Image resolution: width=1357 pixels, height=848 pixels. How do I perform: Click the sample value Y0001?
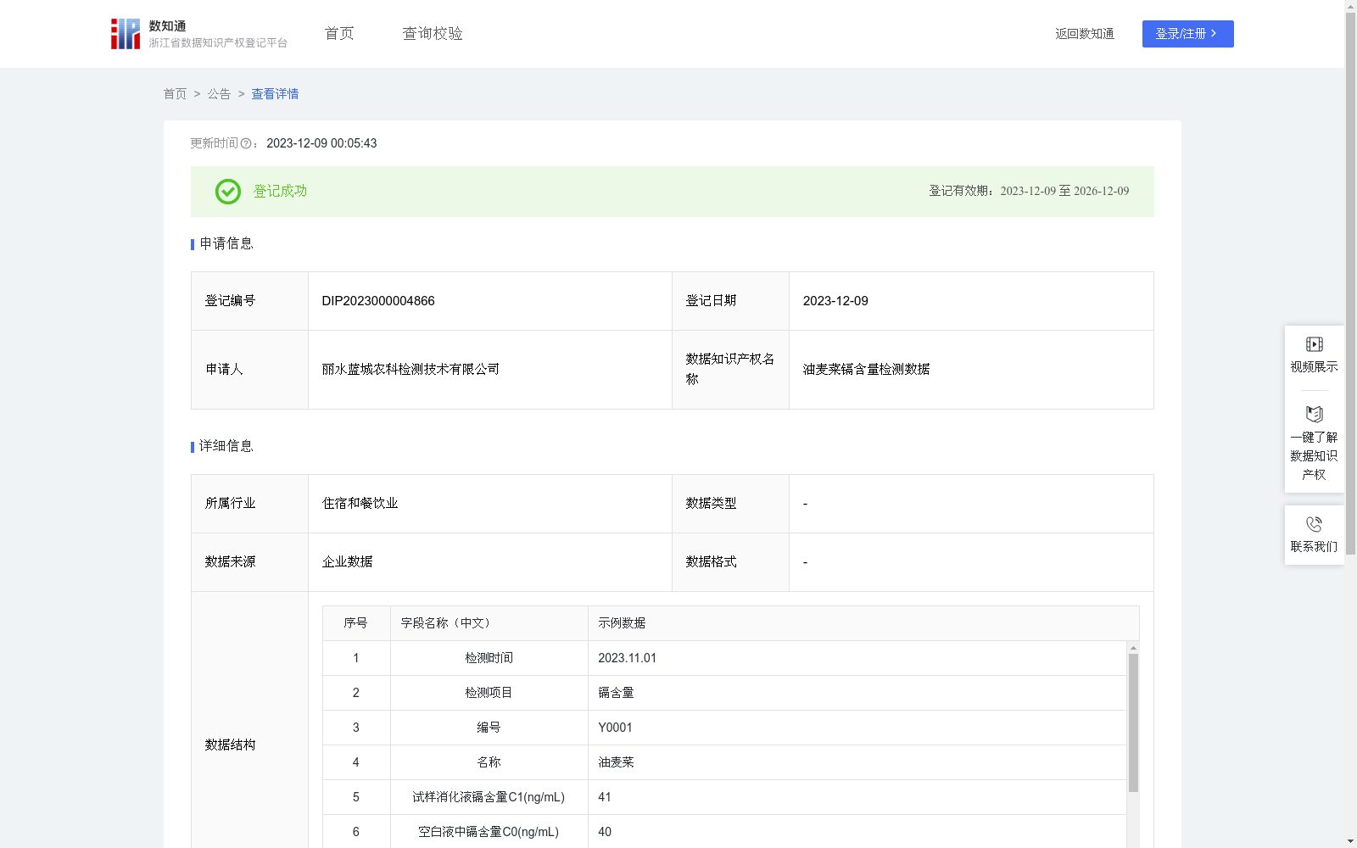pyautogui.click(x=615, y=728)
